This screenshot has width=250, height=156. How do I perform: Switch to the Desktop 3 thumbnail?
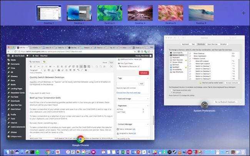pyautogui.click(x=110, y=13)
